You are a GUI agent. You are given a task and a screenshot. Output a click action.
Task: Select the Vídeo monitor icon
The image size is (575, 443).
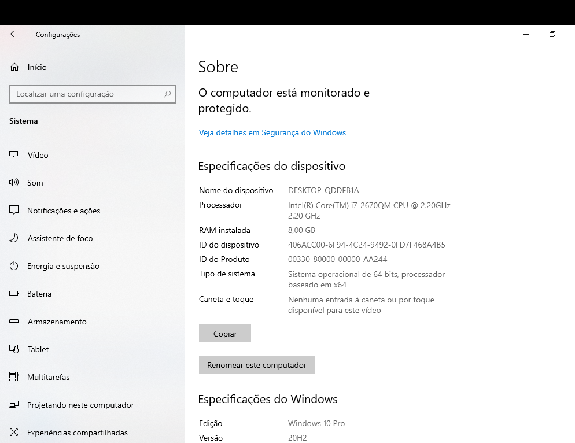[13, 154]
